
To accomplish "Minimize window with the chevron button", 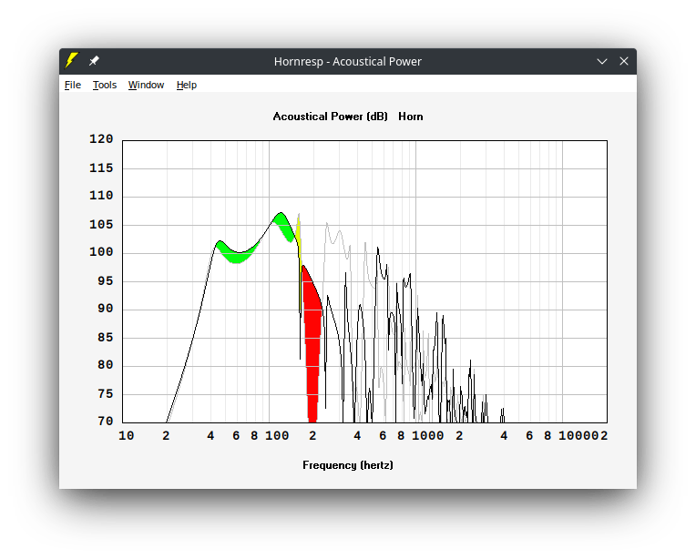I will (602, 61).
